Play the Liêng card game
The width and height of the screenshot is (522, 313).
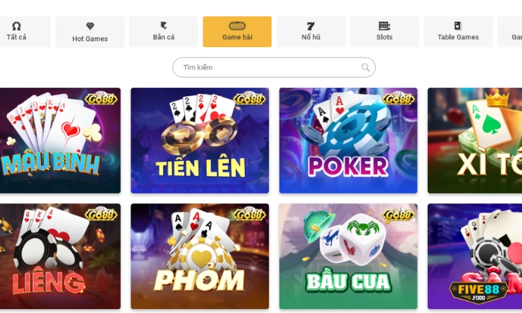click(x=60, y=256)
